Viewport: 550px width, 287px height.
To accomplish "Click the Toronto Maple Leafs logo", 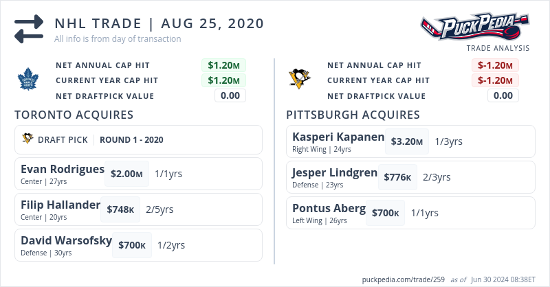I will tap(29, 80).
